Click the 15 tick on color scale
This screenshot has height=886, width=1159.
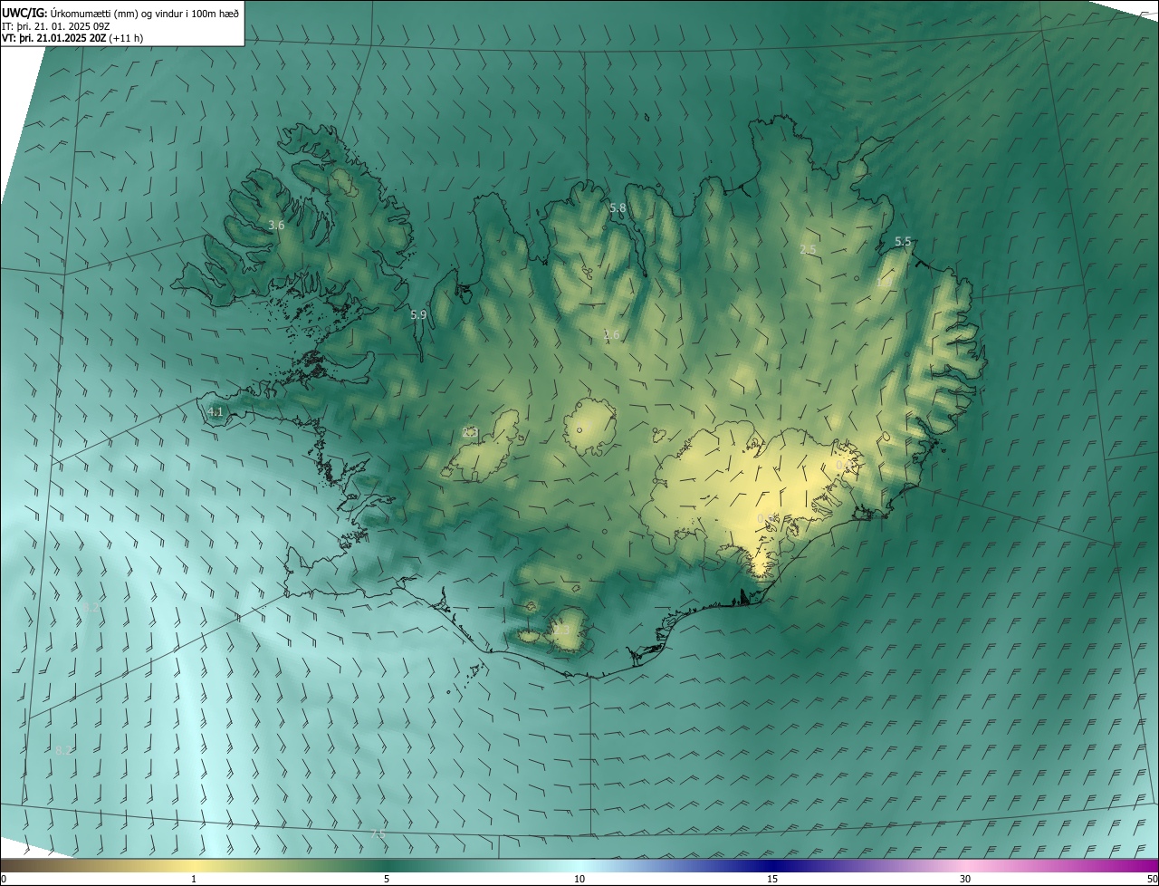(772, 879)
